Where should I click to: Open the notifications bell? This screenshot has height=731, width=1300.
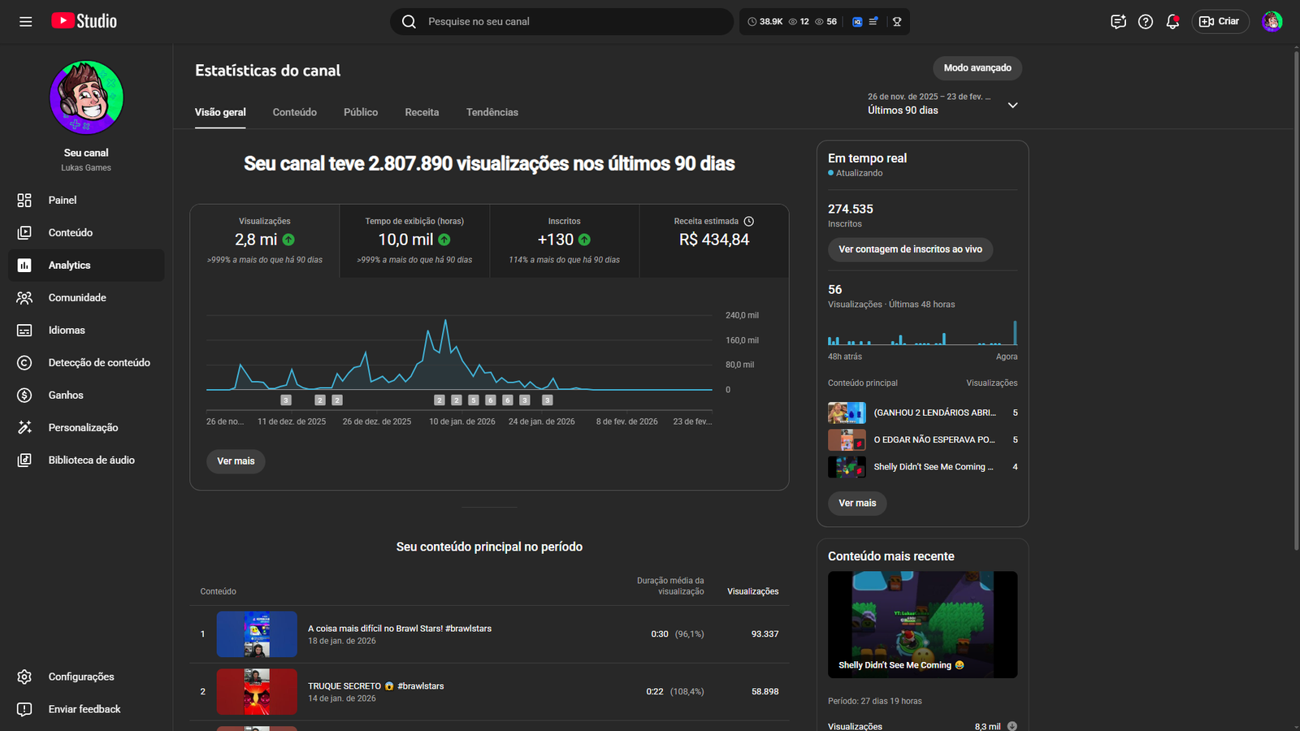1172,22
